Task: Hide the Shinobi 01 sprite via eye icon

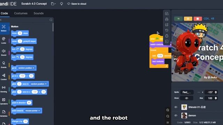Action: pyautogui.click(x=176, y=107)
